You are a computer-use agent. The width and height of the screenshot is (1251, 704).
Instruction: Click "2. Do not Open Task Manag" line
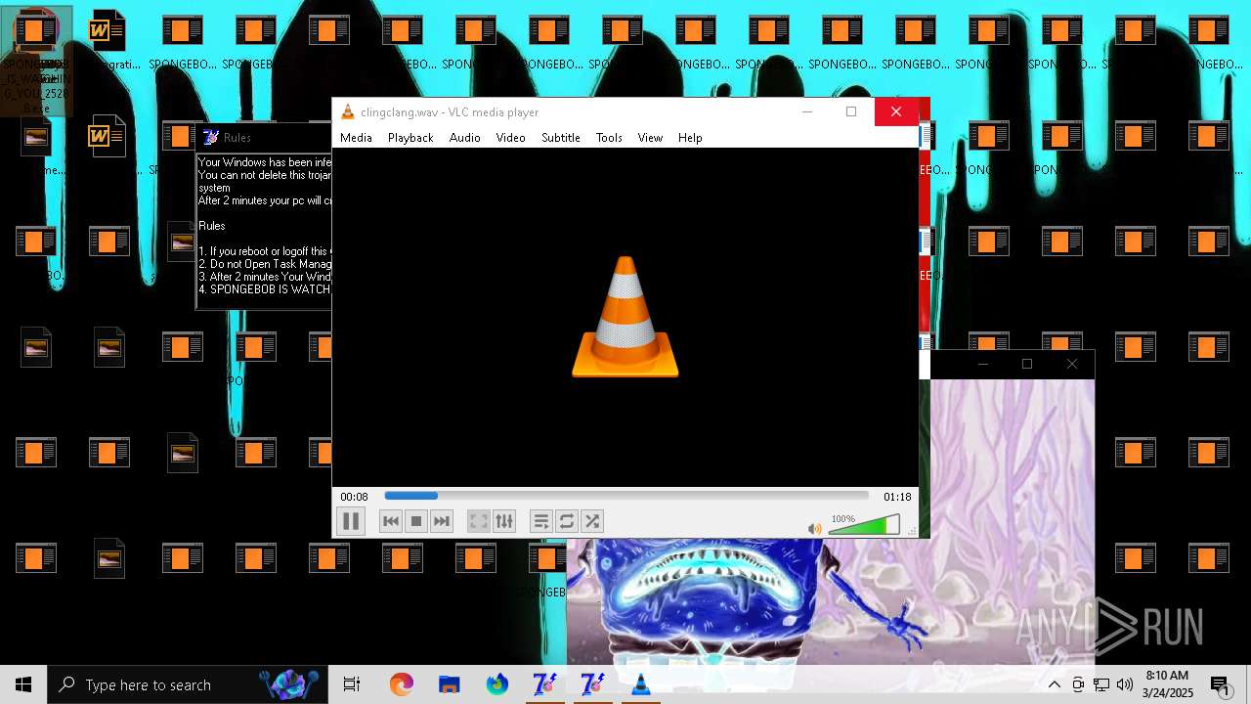(265, 264)
